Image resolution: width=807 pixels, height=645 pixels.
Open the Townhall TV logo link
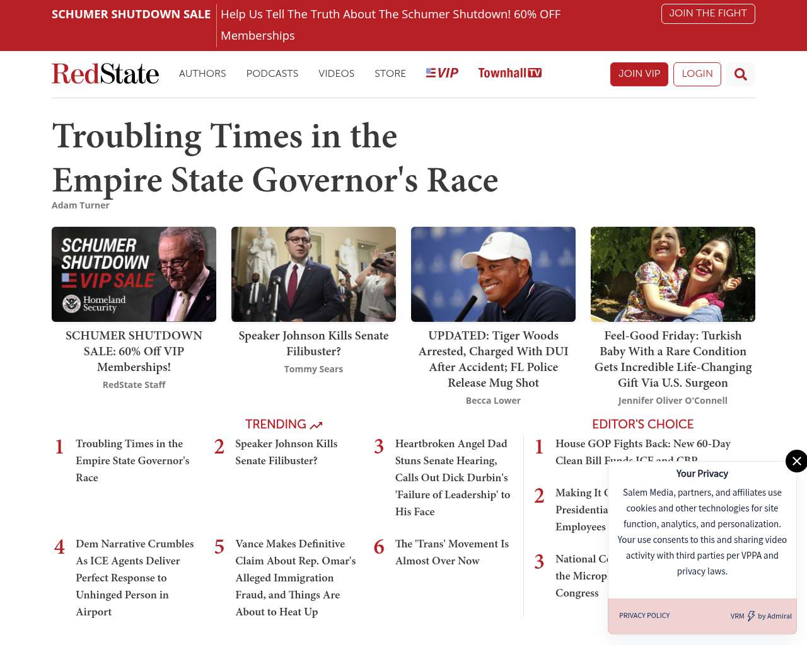pyautogui.click(x=509, y=73)
